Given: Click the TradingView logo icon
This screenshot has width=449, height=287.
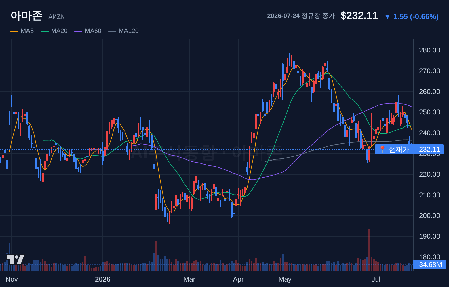Looking at the screenshot, I should 16,260.
